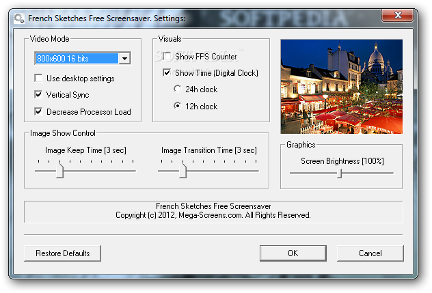Viewport: 432px width, 293px height.
Task: Click the Image Transition Time [3 sec] label
Action: point(209,150)
